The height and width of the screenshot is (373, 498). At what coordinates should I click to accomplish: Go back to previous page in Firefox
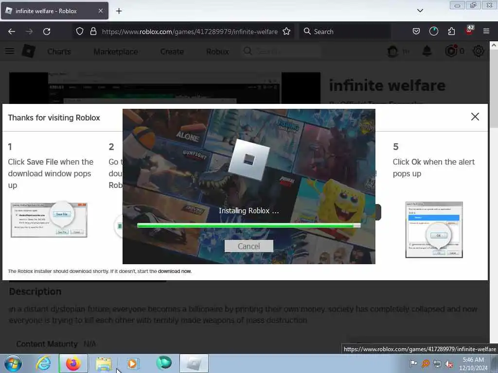(x=12, y=32)
